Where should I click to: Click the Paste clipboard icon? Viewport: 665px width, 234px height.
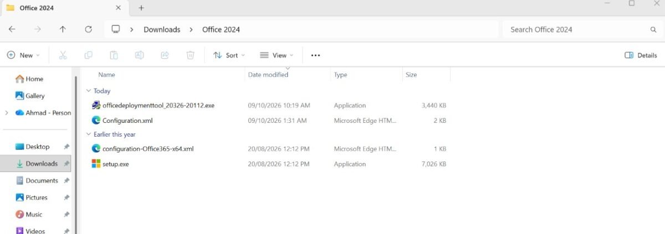(x=114, y=55)
